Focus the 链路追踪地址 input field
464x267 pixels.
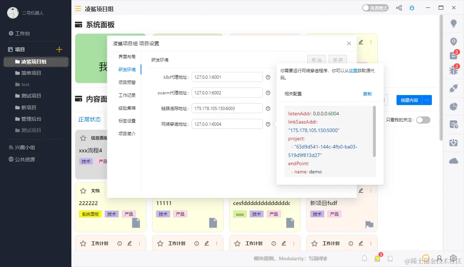(x=227, y=108)
